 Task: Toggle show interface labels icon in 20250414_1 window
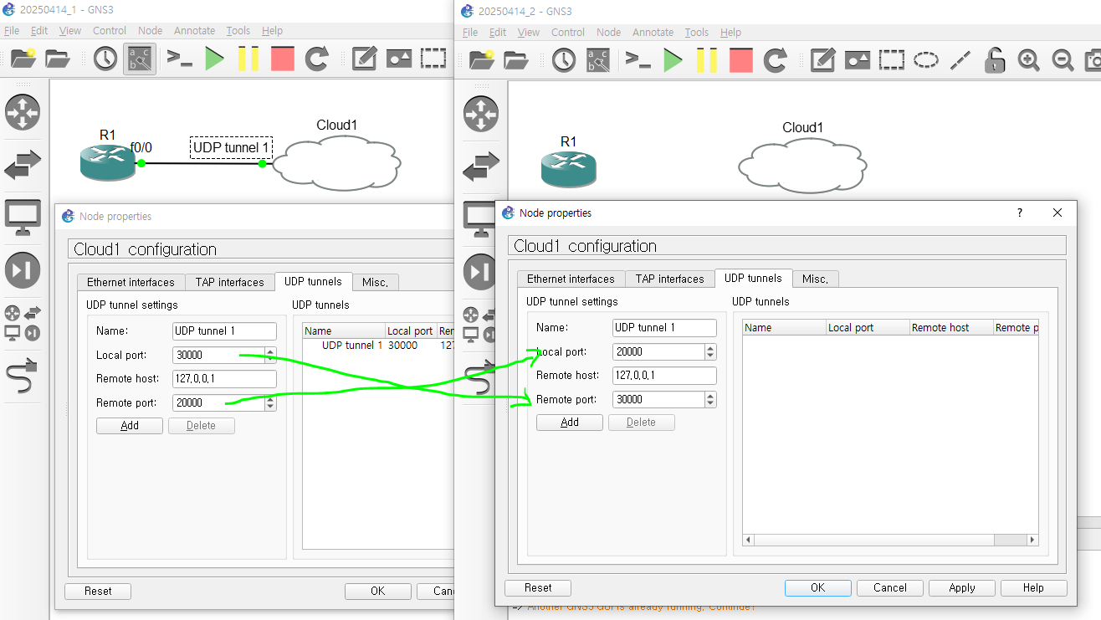[140, 59]
